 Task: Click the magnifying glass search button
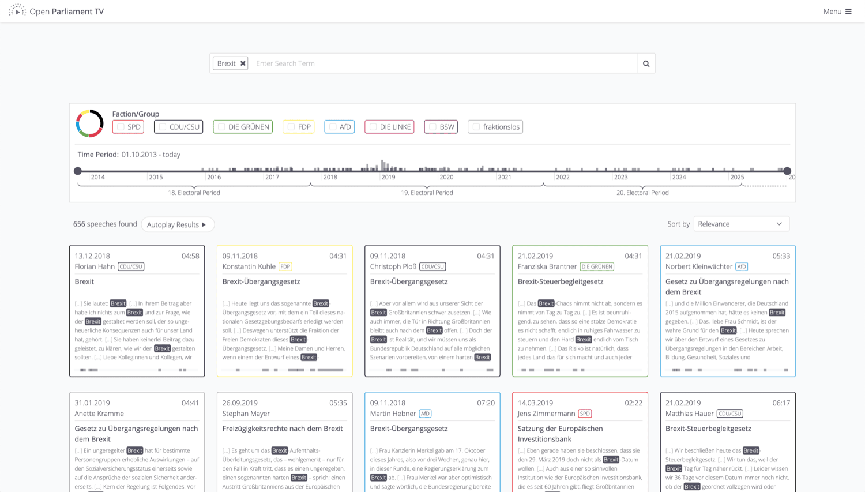[x=646, y=63]
